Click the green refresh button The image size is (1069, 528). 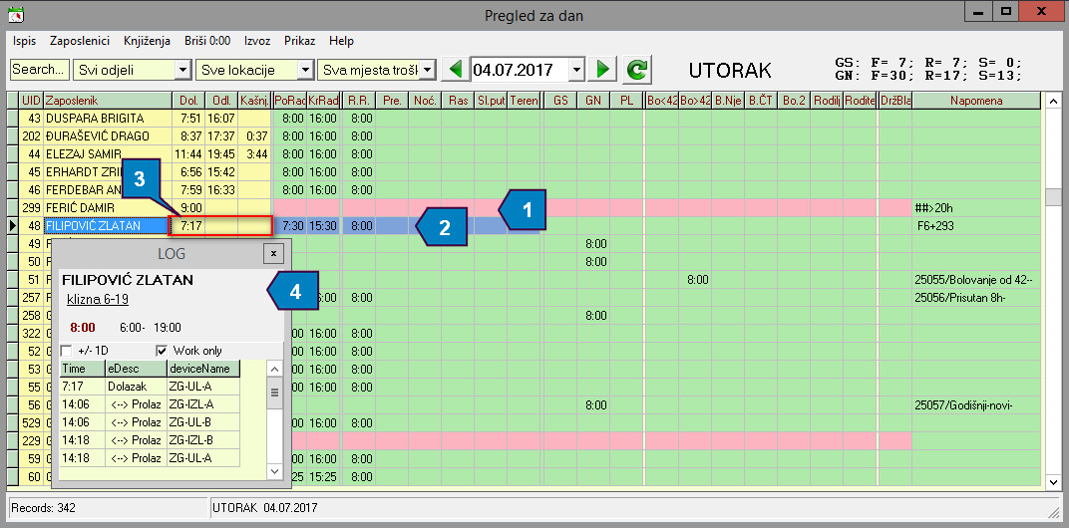point(635,70)
